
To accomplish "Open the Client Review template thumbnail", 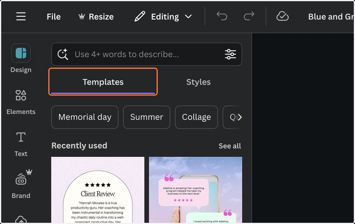I will tap(98, 190).
